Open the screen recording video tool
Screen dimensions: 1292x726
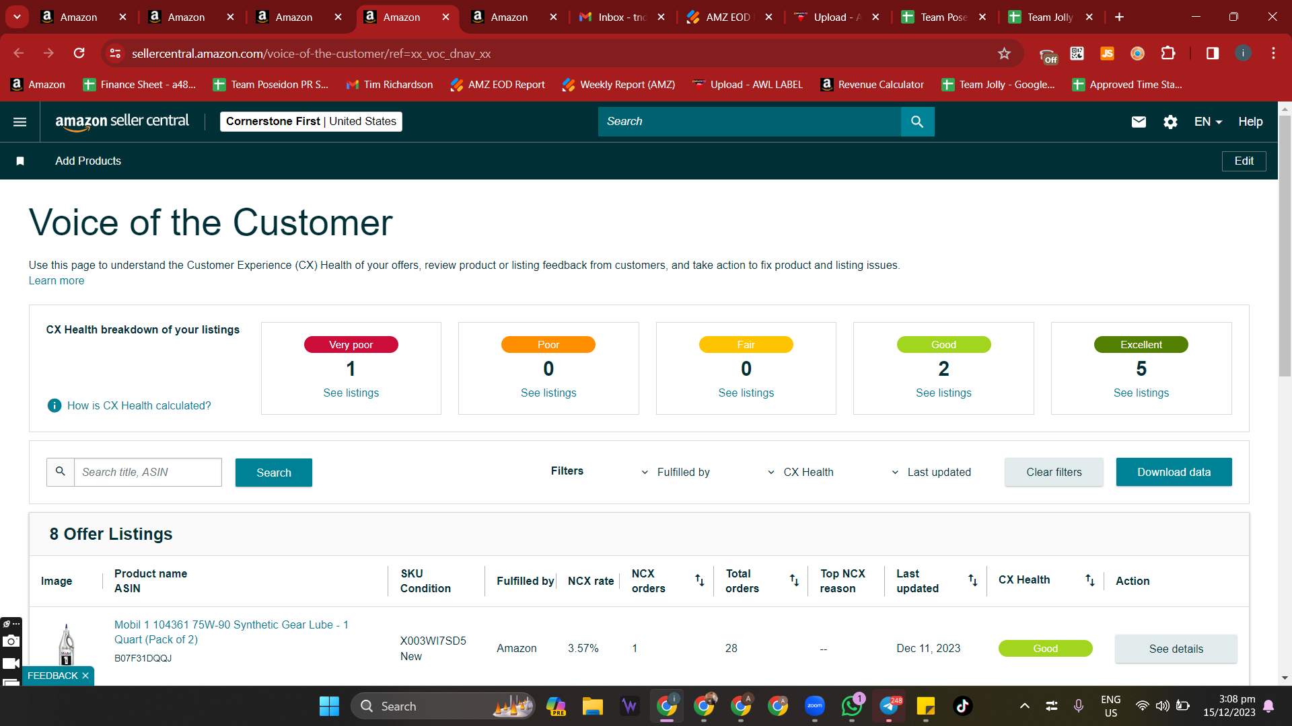tap(11, 663)
